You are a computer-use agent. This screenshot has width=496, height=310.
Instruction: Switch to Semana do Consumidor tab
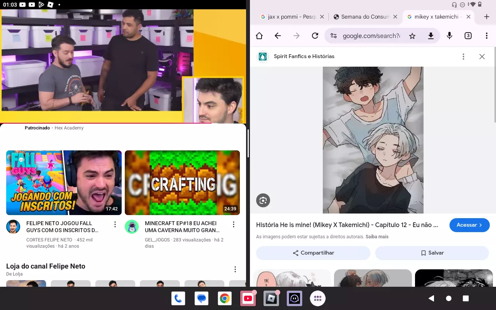point(362,17)
